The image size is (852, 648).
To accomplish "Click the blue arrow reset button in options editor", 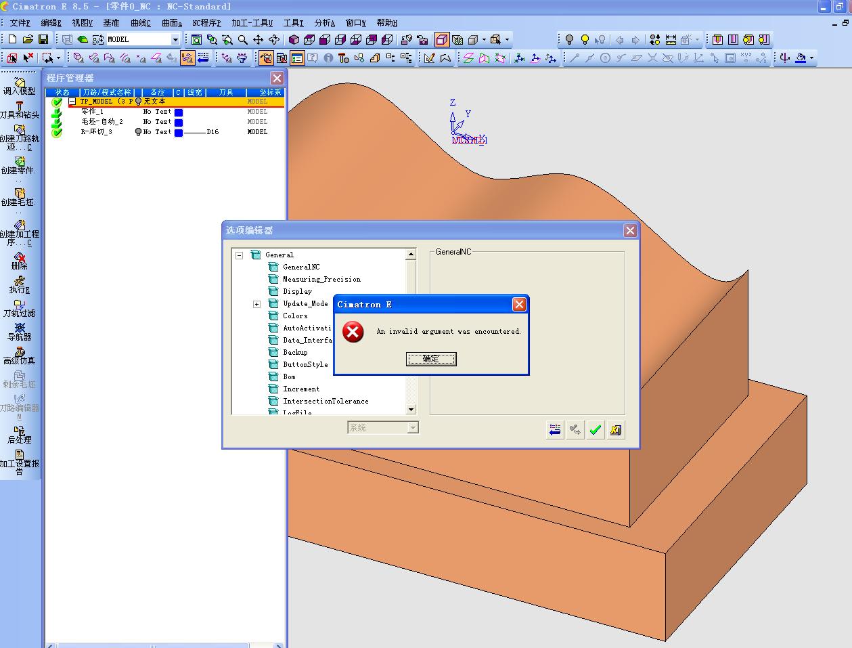I will tap(555, 429).
